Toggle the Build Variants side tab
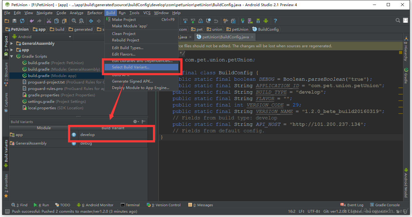 pos(6,153)
